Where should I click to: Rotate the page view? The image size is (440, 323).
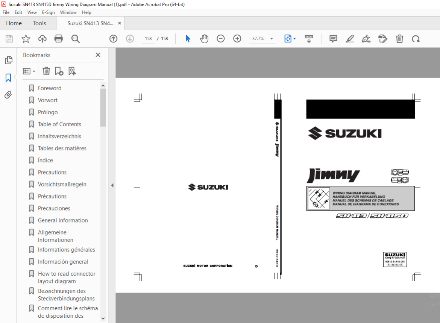point(416,39)
